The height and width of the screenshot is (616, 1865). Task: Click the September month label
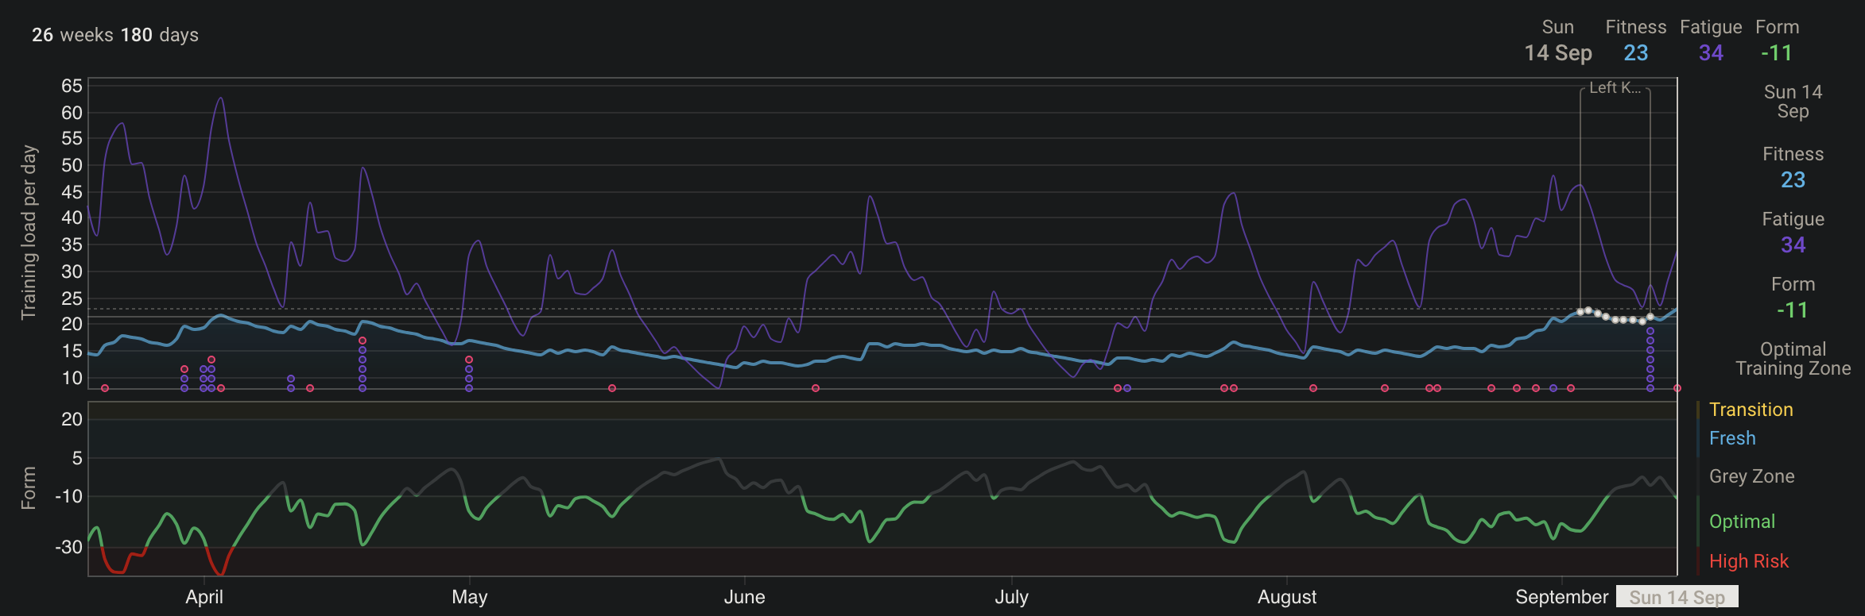point(1561,597)
